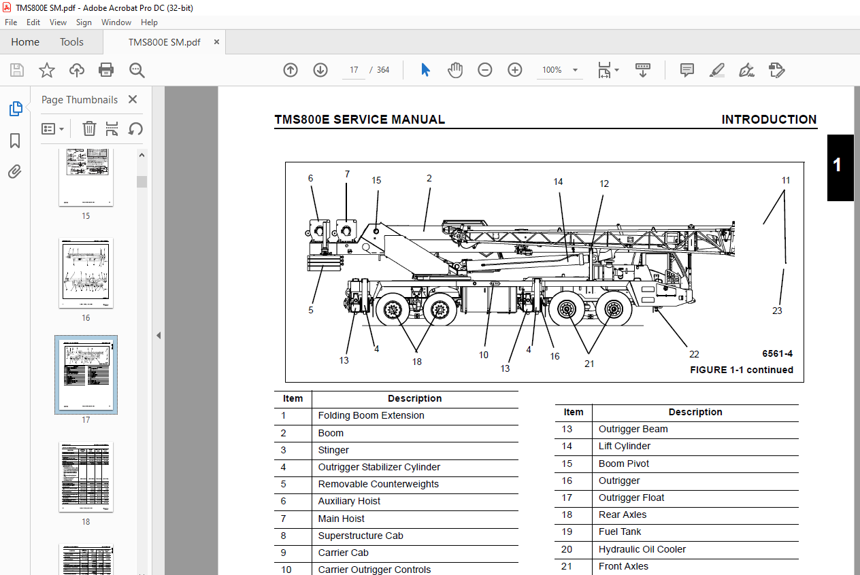Open the Attachments paperclip panel

pyautogui.click(x=15, y=172)
